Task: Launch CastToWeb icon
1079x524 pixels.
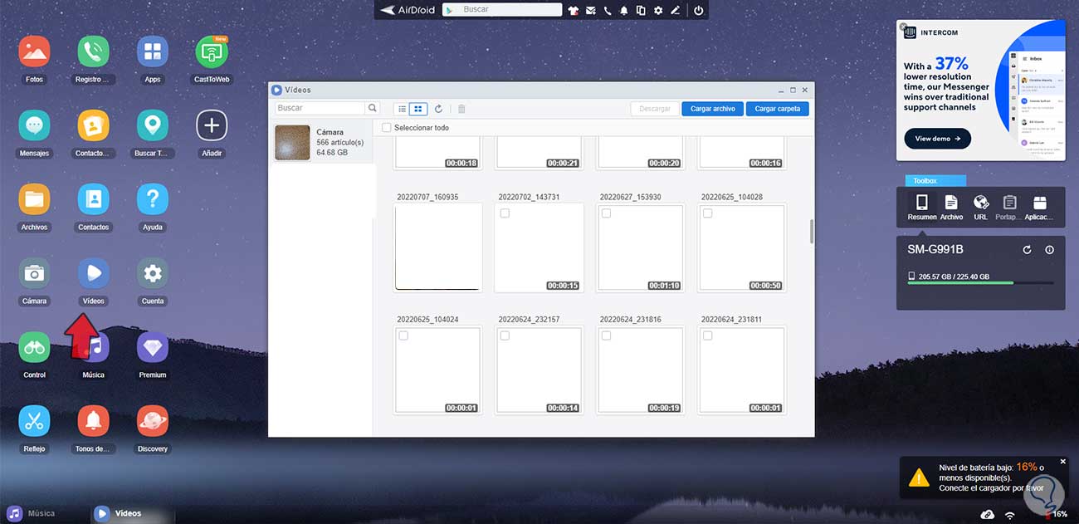Action: (212, 51)
